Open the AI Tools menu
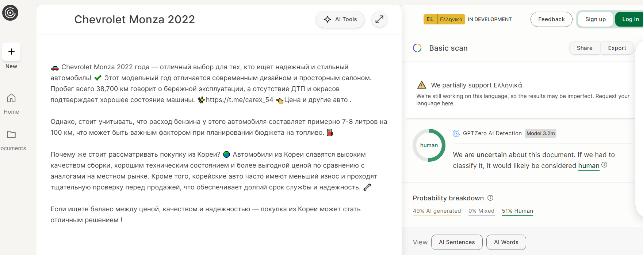The width and height of the screenshot is (643, 255). (x=340, y=19)
